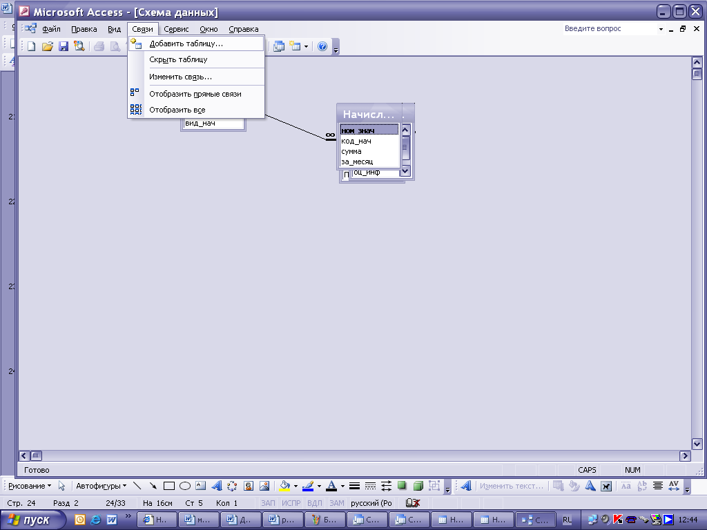Click the Fill Color paint bucket
Viewport: 707px width, 530px height.
(284, 486)
